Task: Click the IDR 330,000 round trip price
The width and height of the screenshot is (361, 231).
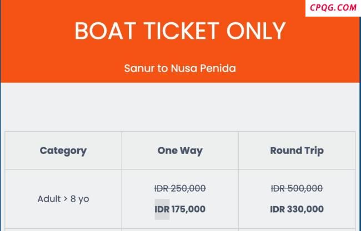Action: [297, 209]
